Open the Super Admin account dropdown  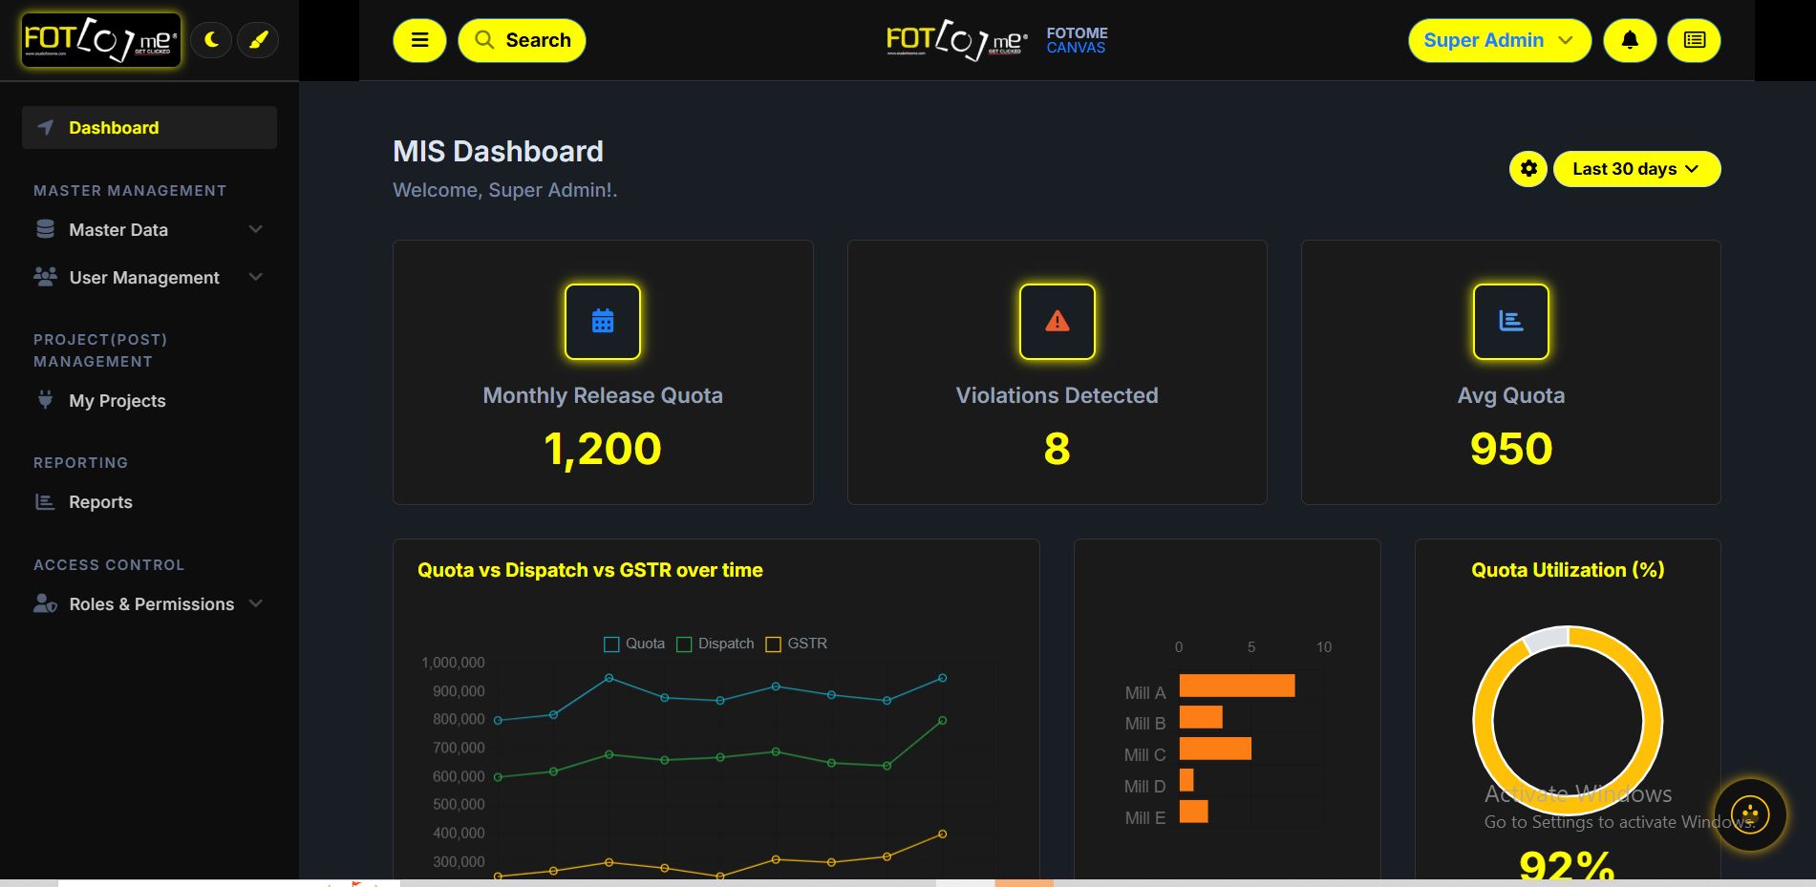pyautogui.click(x=1499, y=40)
